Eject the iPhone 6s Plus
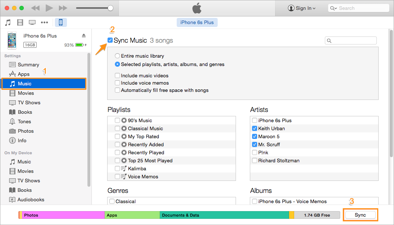The height and width of the screenshot is (225, 394). click(84, 36)
